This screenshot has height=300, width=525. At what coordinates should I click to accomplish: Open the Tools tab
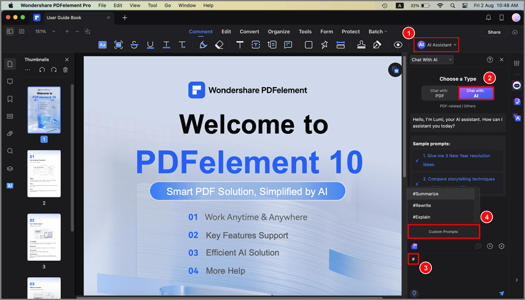305,31
